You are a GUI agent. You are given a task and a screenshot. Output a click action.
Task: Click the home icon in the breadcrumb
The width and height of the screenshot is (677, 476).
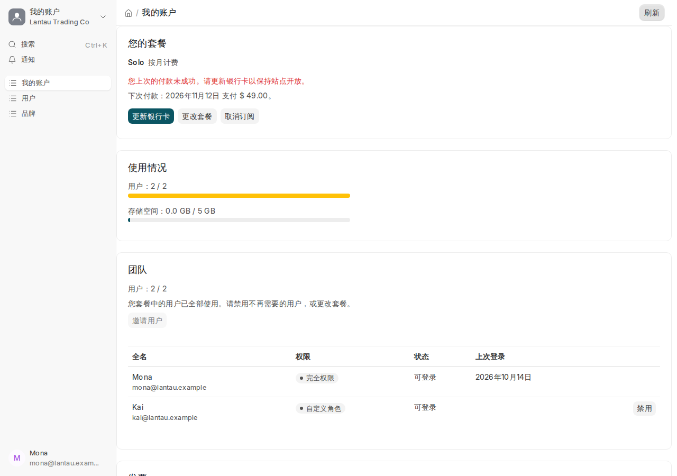[x=129, y=13]
